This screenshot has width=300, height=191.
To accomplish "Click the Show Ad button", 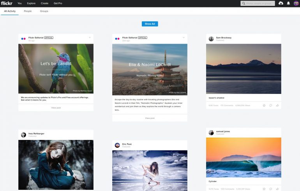I will click(150, 24).
